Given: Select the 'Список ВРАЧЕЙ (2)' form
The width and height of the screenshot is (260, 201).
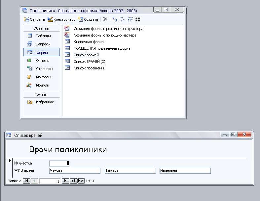Looking at the screenshot, I should [x=90, y=62].
